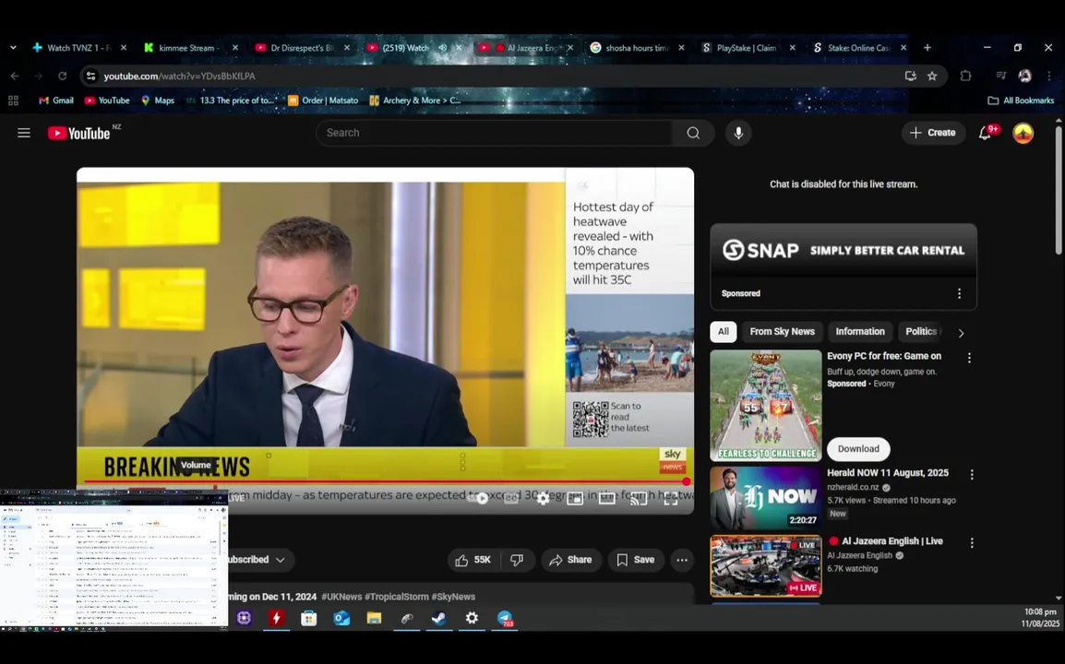Bookmark this page with the star
1065x664 pixels.
pyautogui.click(x=932, y=76)
